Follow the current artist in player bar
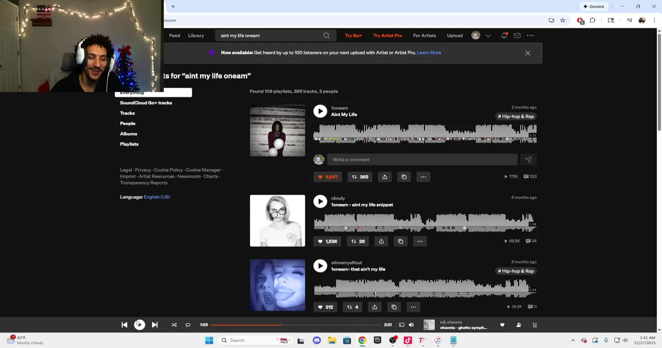The width and height of the screenshot is (662, 348). (x=519, y=325)
